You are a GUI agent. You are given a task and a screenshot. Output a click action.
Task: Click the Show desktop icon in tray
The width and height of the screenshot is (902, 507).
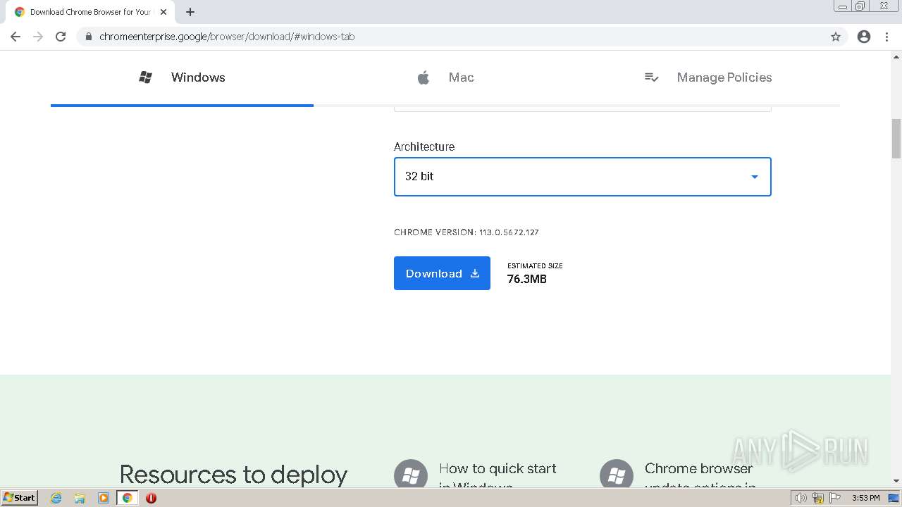click(894, 498)
